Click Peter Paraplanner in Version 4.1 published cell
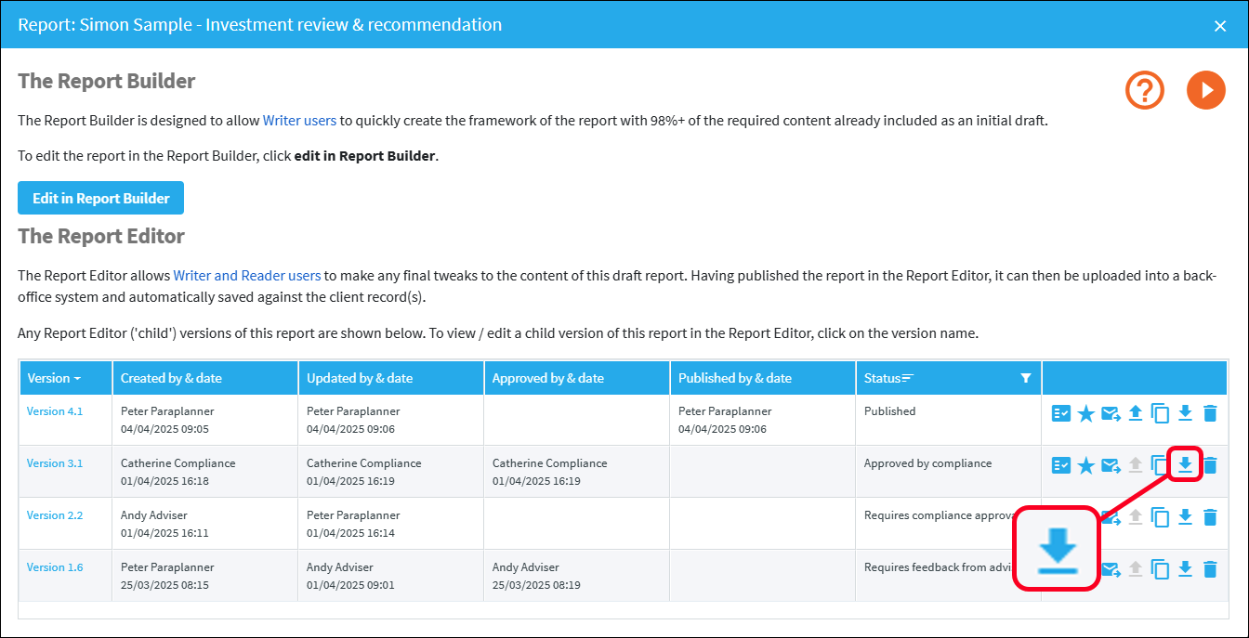This screenshot has width=1249, height=638. click(725, 411)
